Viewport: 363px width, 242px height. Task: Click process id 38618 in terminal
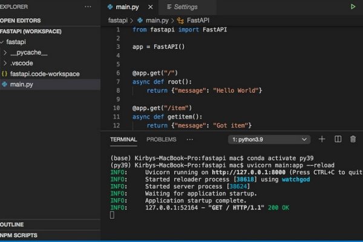click(245, 180)
